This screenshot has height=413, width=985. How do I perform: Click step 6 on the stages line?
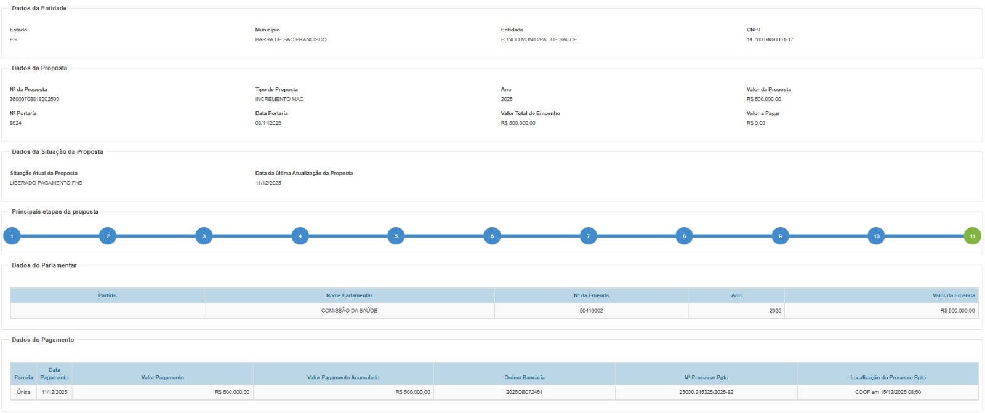[492, 236]
